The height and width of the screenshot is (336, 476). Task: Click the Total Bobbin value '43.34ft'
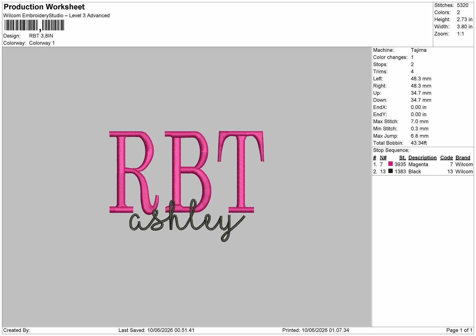coord(419,143)
